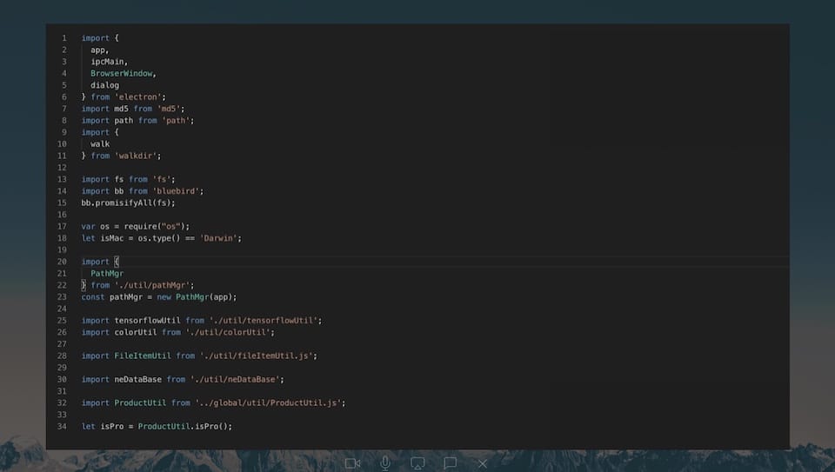Click pathMgr constant on line 23
Image resolution: width=835 pixels, height=472 pixels.
126,297
